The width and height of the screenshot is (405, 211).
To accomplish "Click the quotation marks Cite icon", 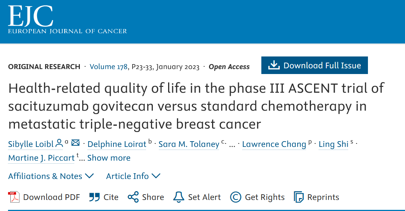I will click(x=94, y=197).
